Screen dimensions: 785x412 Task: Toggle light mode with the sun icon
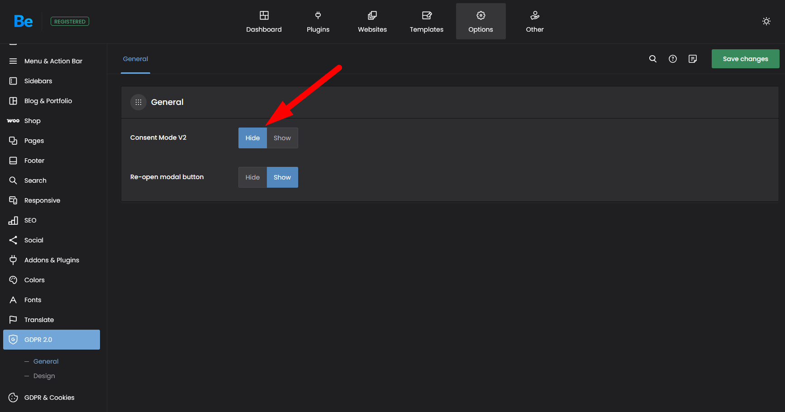[x=766, y=21]
